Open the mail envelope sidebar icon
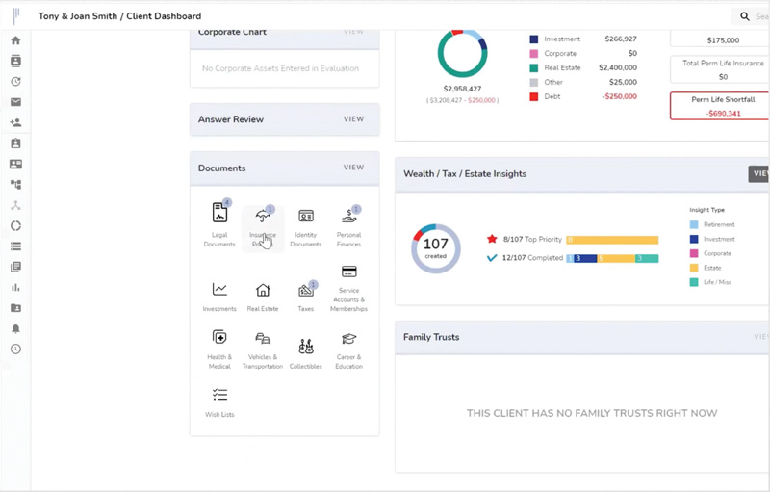 point(15,102)
